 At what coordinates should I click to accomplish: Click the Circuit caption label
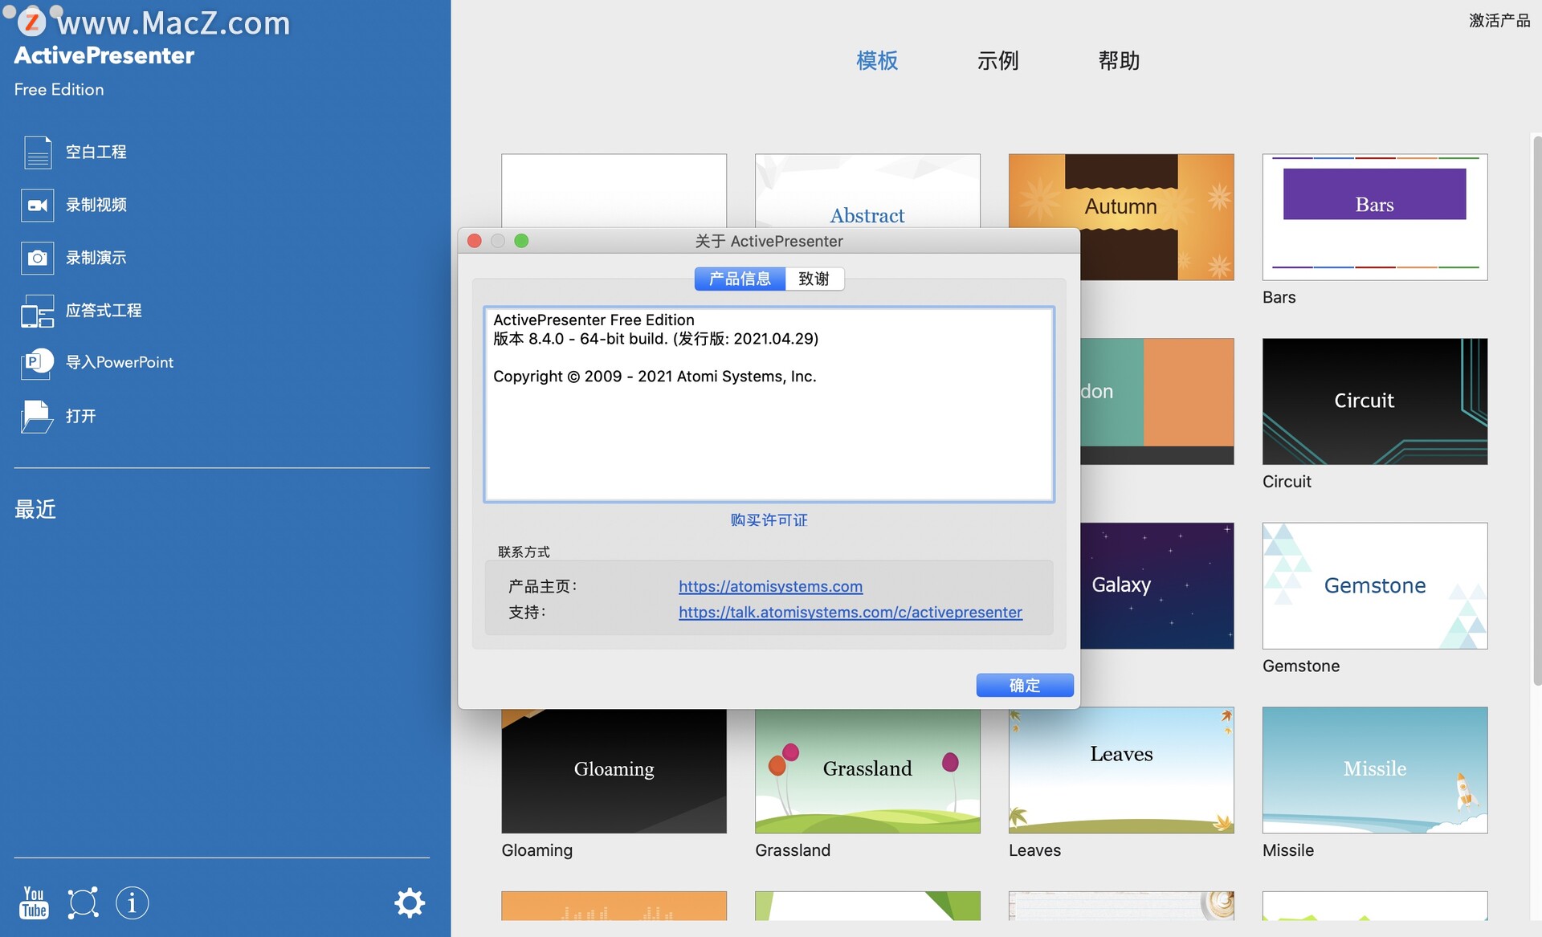click(x=1287, y=482)
